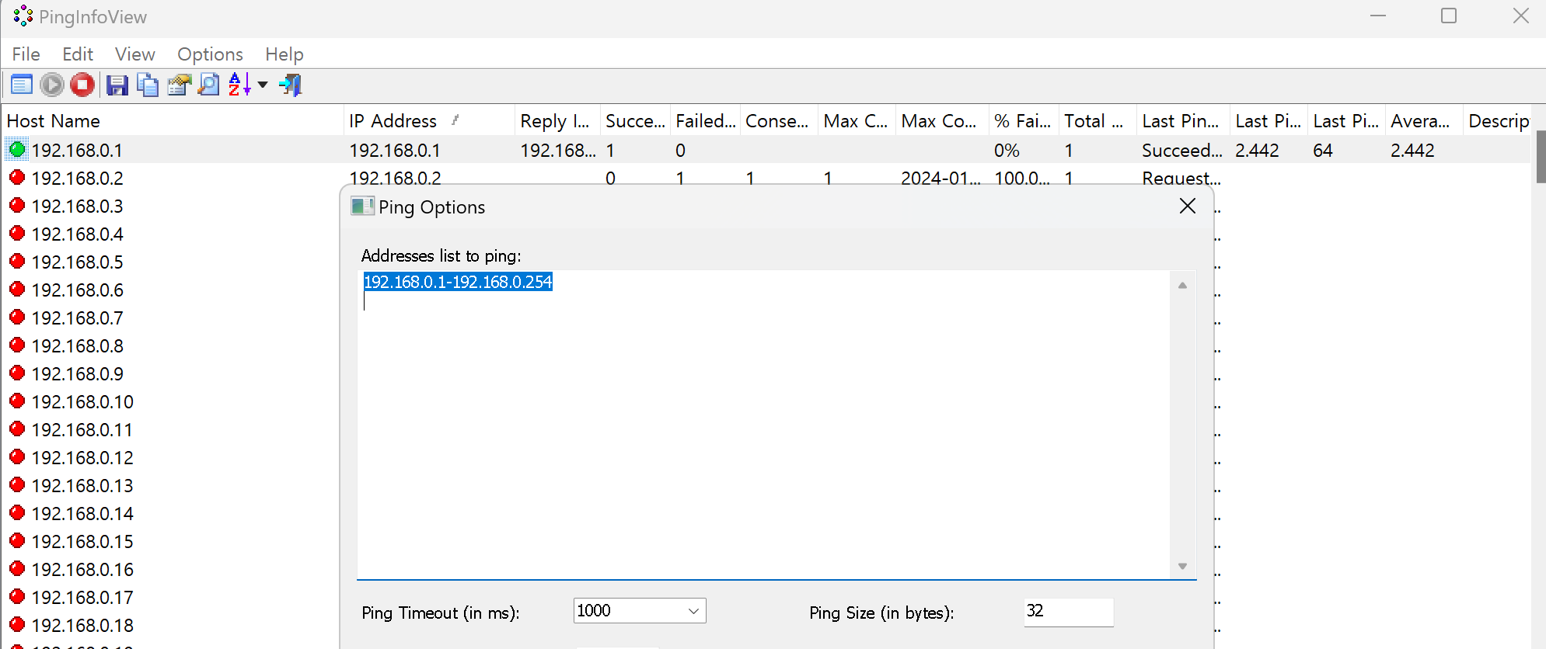Click the Copy selected items icon
This screenshot has width=1546, height=649.
click(x=148, y=85)
